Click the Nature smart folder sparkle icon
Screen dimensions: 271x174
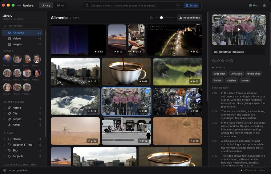[x=10, y=108]
